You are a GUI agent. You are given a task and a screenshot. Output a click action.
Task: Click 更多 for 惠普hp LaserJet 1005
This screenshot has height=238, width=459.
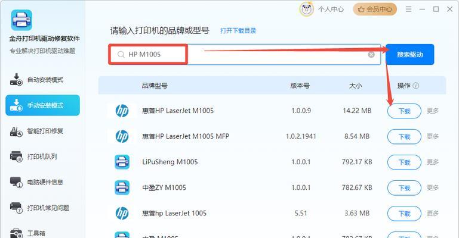[433, 213]
